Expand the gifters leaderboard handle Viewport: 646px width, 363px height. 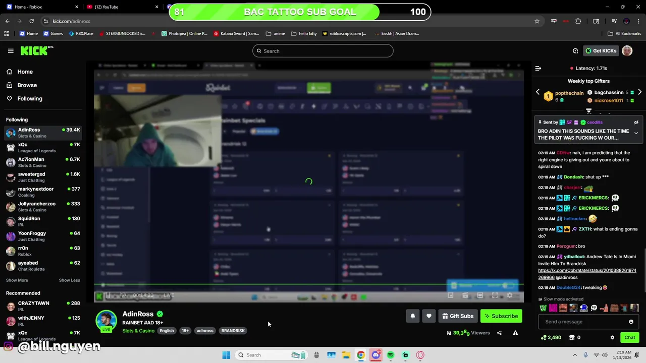588,110
